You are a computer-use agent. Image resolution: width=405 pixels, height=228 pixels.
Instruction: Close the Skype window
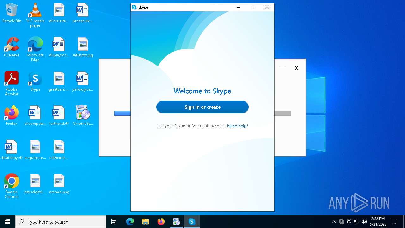tap(267, 7)
